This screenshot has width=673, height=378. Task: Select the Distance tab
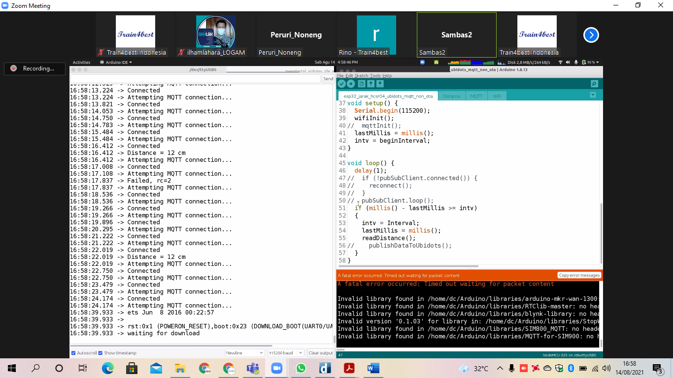(x=451, y=96)
